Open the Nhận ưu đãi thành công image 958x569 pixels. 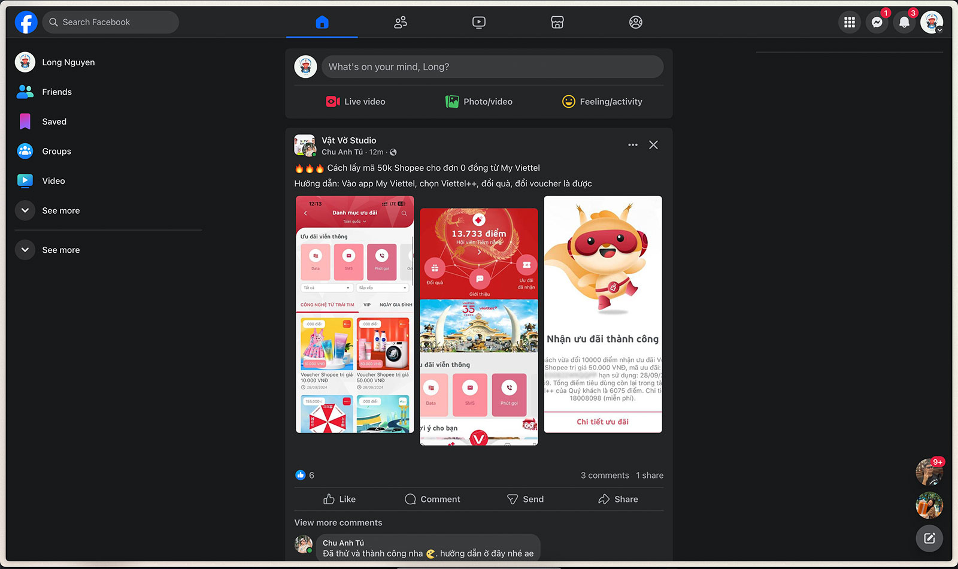(x=603, y=314)
